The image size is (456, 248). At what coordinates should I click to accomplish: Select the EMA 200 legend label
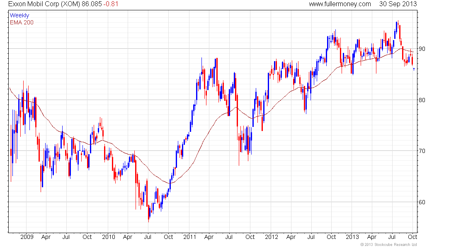(x=22, y=23)
